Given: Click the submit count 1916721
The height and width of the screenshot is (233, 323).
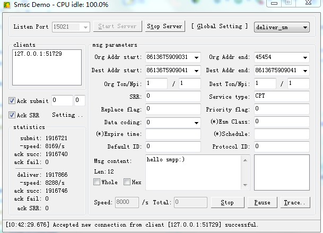Looking at the screenshot, I should [56, 138].
